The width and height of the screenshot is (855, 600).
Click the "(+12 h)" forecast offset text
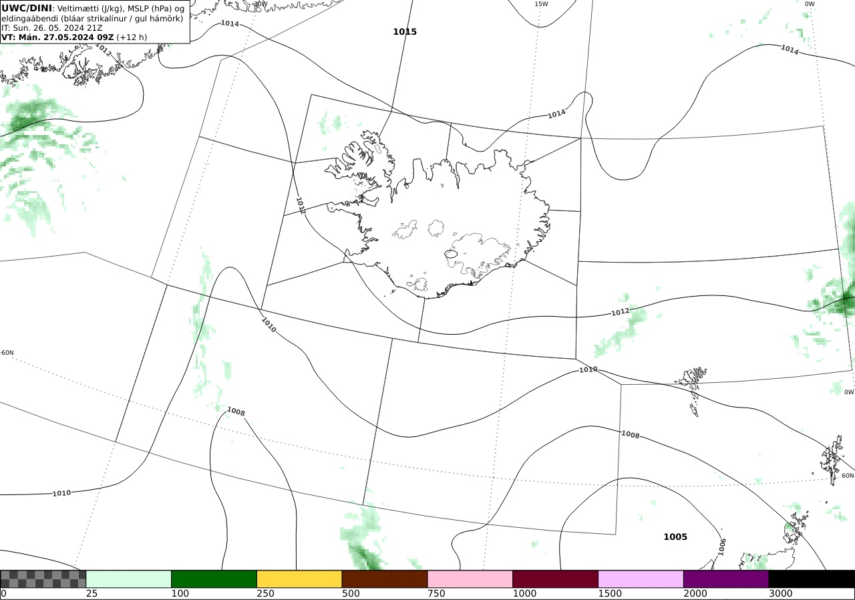tap(132, 37)
